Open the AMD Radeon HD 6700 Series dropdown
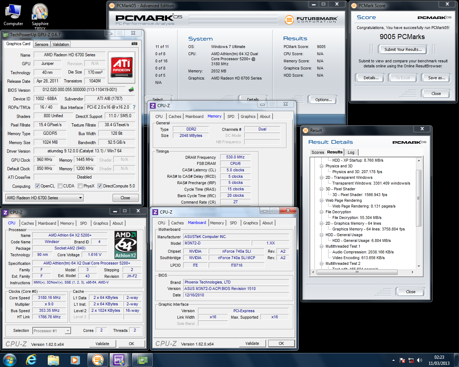The height and width of the screenshot is (367, 459). (x=44, y=198)
